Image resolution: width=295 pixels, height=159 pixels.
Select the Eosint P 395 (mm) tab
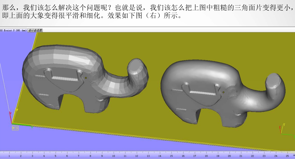[x=14, y=30]
